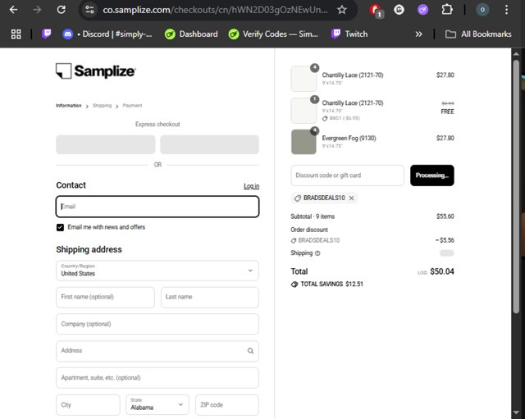This screenshot has width=525, height=419.
Task: Go to the Information breadcrumb step
Action: tap(69, 106)
